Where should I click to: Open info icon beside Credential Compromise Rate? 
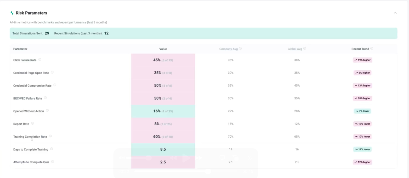[x=55, y=85]
